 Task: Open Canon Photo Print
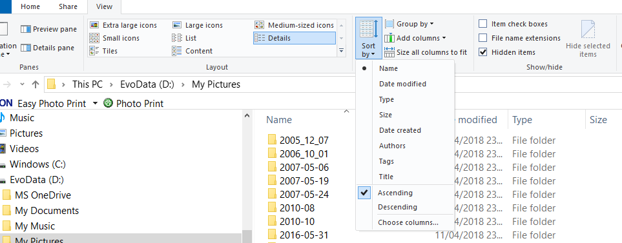pos(133,104)
